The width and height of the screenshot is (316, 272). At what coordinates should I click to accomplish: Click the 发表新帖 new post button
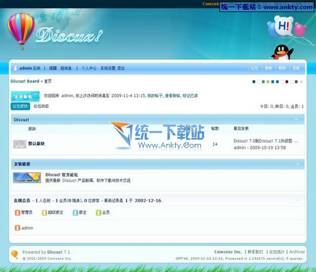click(x=25, y=97)
